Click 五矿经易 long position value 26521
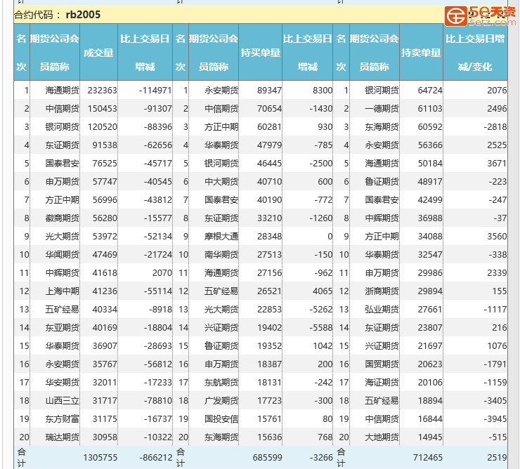 [x=269, y=291]
